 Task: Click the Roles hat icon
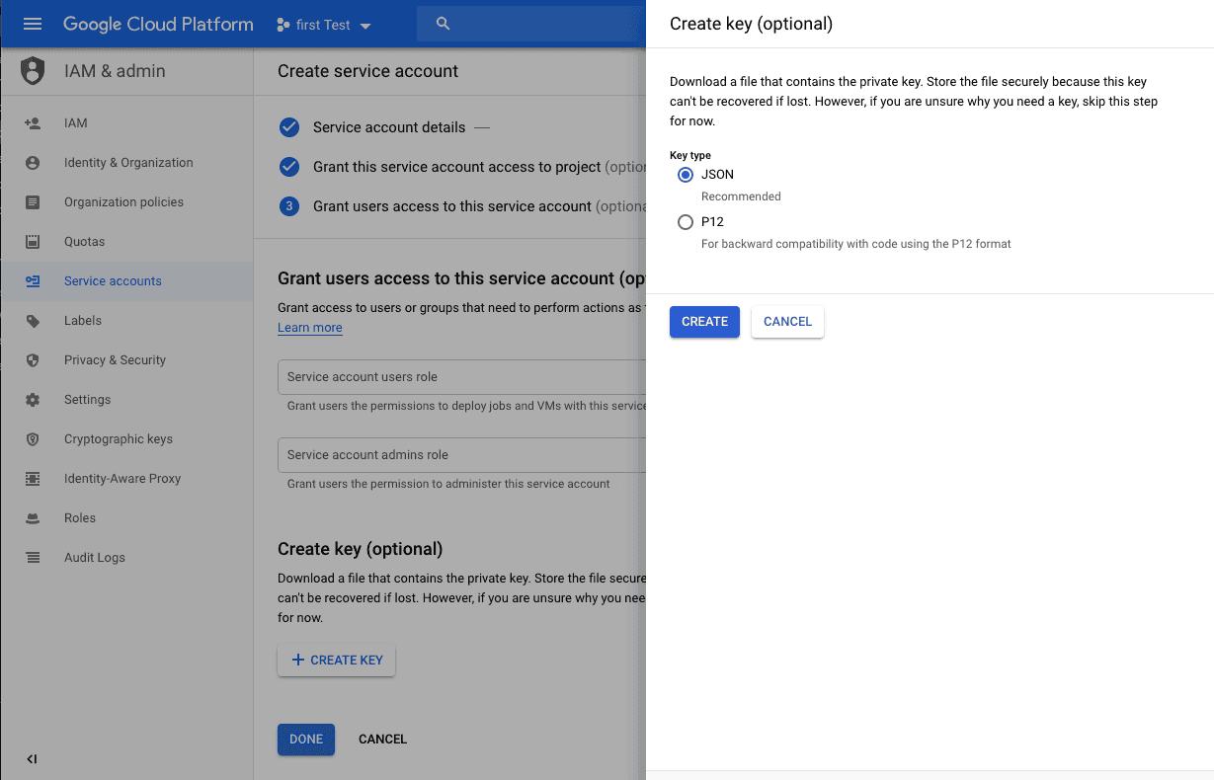pos(33,518)
